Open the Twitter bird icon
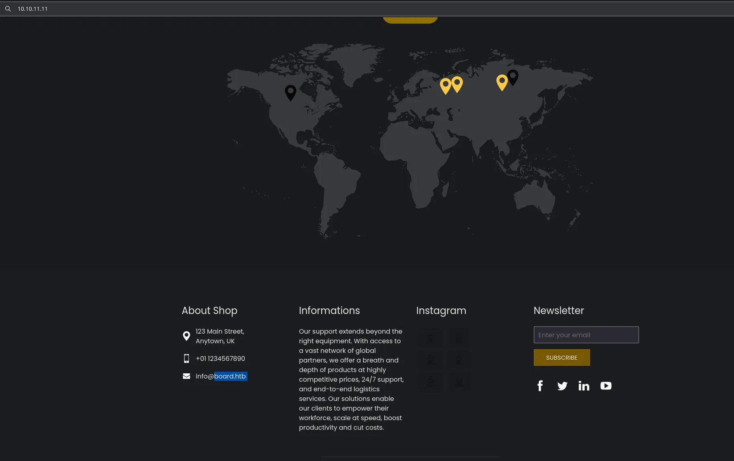Screen dimensions: 734x461 tap(562, 386)
